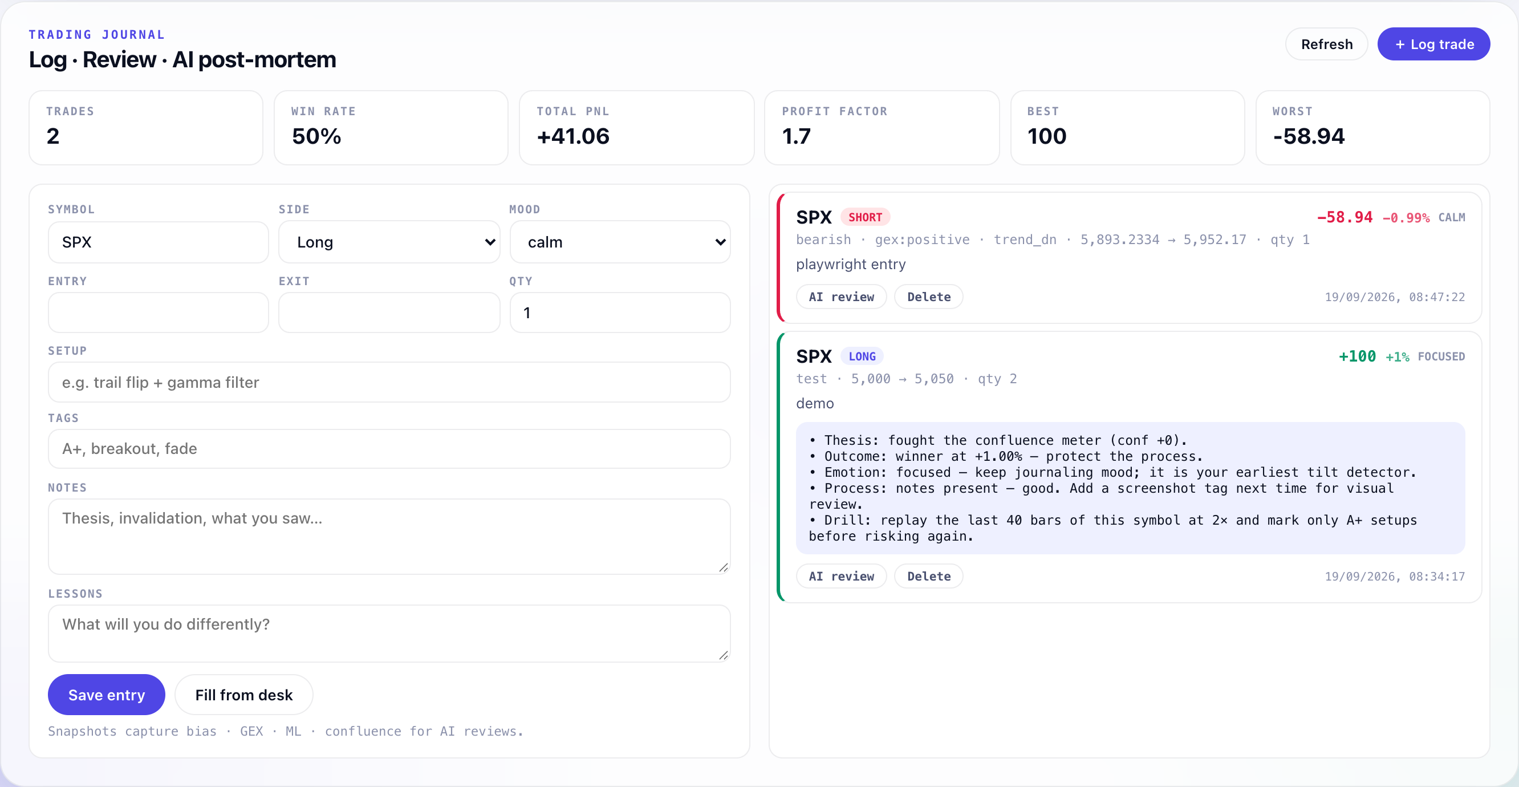1519x787 pixels.
Task: Click the Win Rate 50% card
Action: (391, 127)
